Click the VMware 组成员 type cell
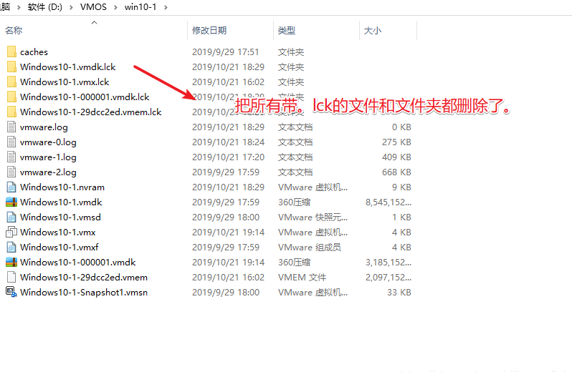The height and width of the screenshot is (372, 572). click(310, 247)
